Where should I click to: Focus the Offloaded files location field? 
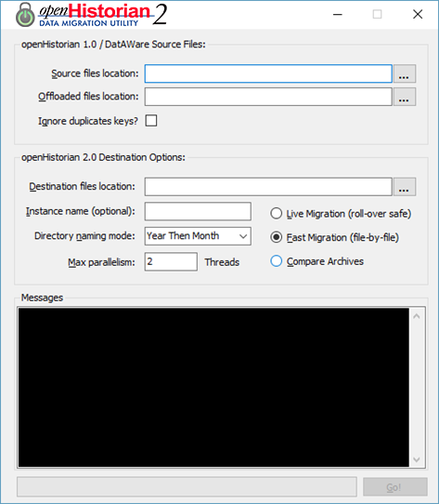point(268,97)
